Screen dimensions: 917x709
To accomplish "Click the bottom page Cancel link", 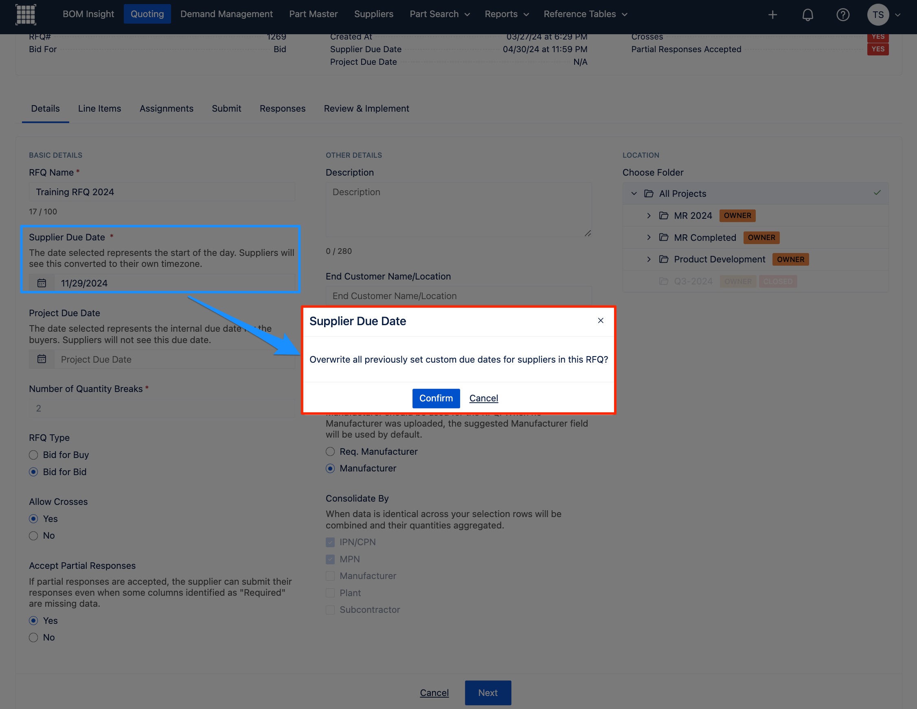I will [x=434, y=693].
